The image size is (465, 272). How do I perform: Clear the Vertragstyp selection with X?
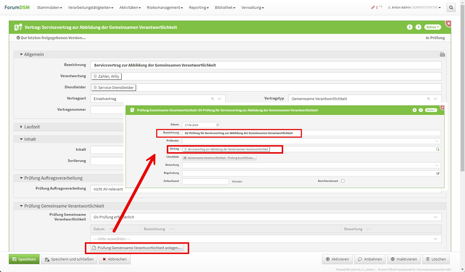(x=428, y=99)
